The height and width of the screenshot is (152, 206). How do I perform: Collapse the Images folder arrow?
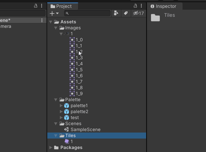[56, 28]
